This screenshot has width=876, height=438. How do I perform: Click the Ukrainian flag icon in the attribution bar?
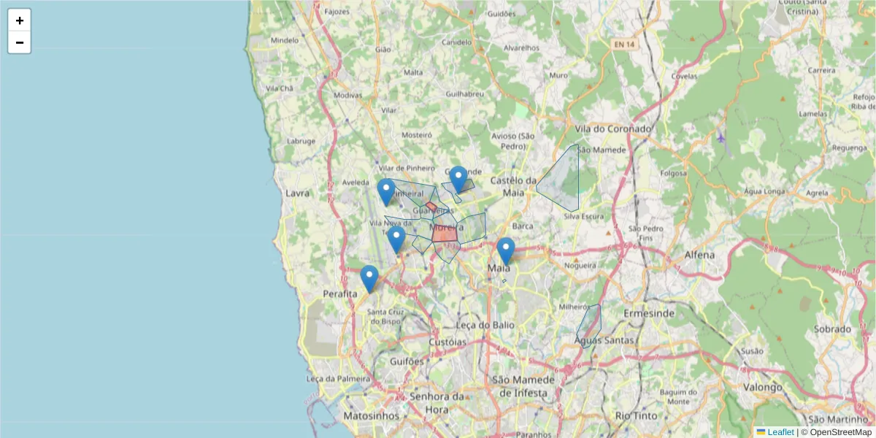761,432
